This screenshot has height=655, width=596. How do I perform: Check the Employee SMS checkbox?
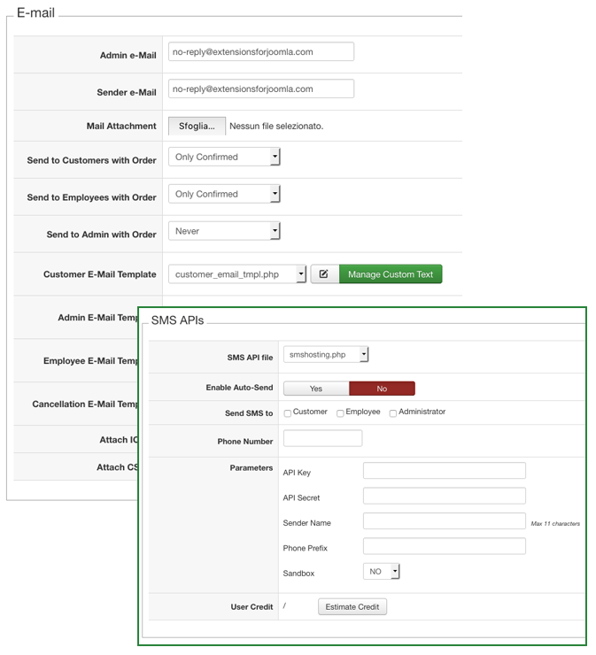click(340, 413)
